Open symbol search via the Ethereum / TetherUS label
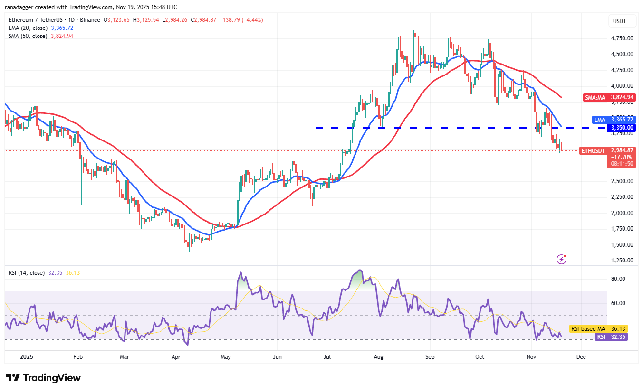 click(36, 19)
